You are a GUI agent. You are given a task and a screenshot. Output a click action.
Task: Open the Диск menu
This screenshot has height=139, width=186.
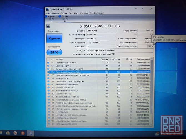pyautogui.click(x=76, y=13)
